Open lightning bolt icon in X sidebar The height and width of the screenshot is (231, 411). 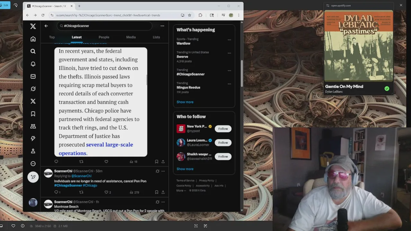coord(33,139)
